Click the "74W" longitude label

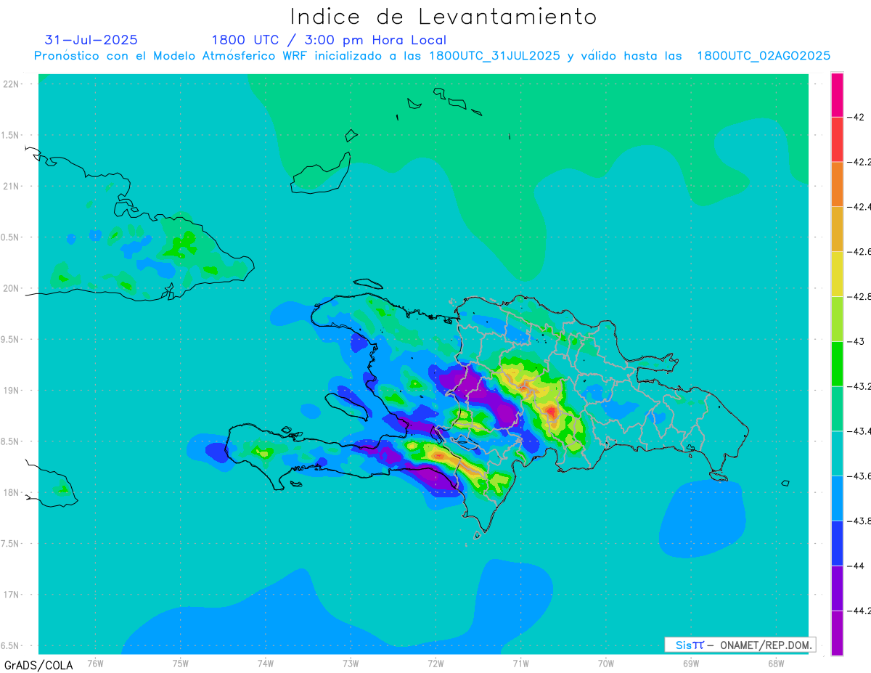266,663
